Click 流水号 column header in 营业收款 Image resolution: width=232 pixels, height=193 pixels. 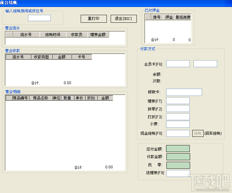pyautogui.click(x=18, y=57)
